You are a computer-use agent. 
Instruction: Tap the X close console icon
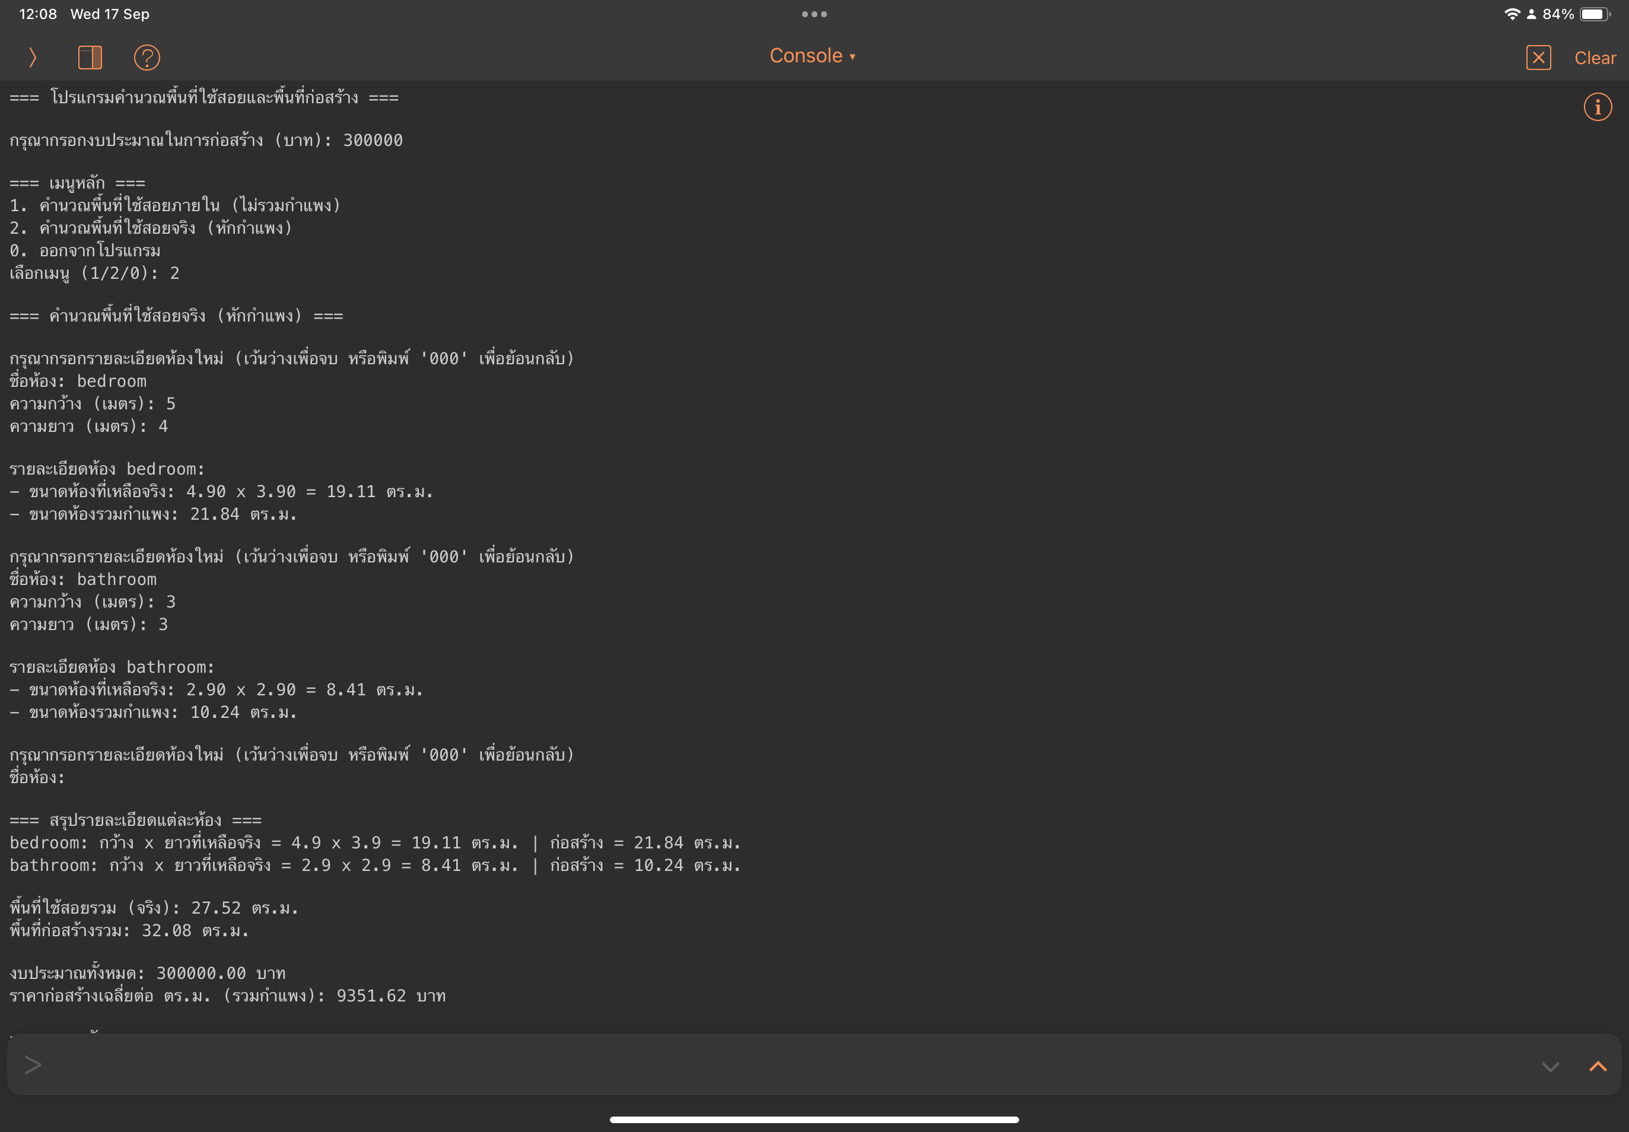tap(1538, 58)
